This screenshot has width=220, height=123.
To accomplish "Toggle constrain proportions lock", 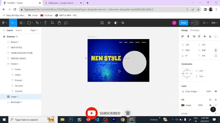I will 216,50.
